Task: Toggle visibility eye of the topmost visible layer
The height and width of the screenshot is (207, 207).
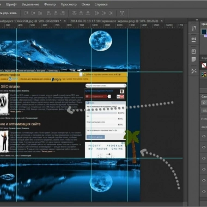Action: (204, 136)
